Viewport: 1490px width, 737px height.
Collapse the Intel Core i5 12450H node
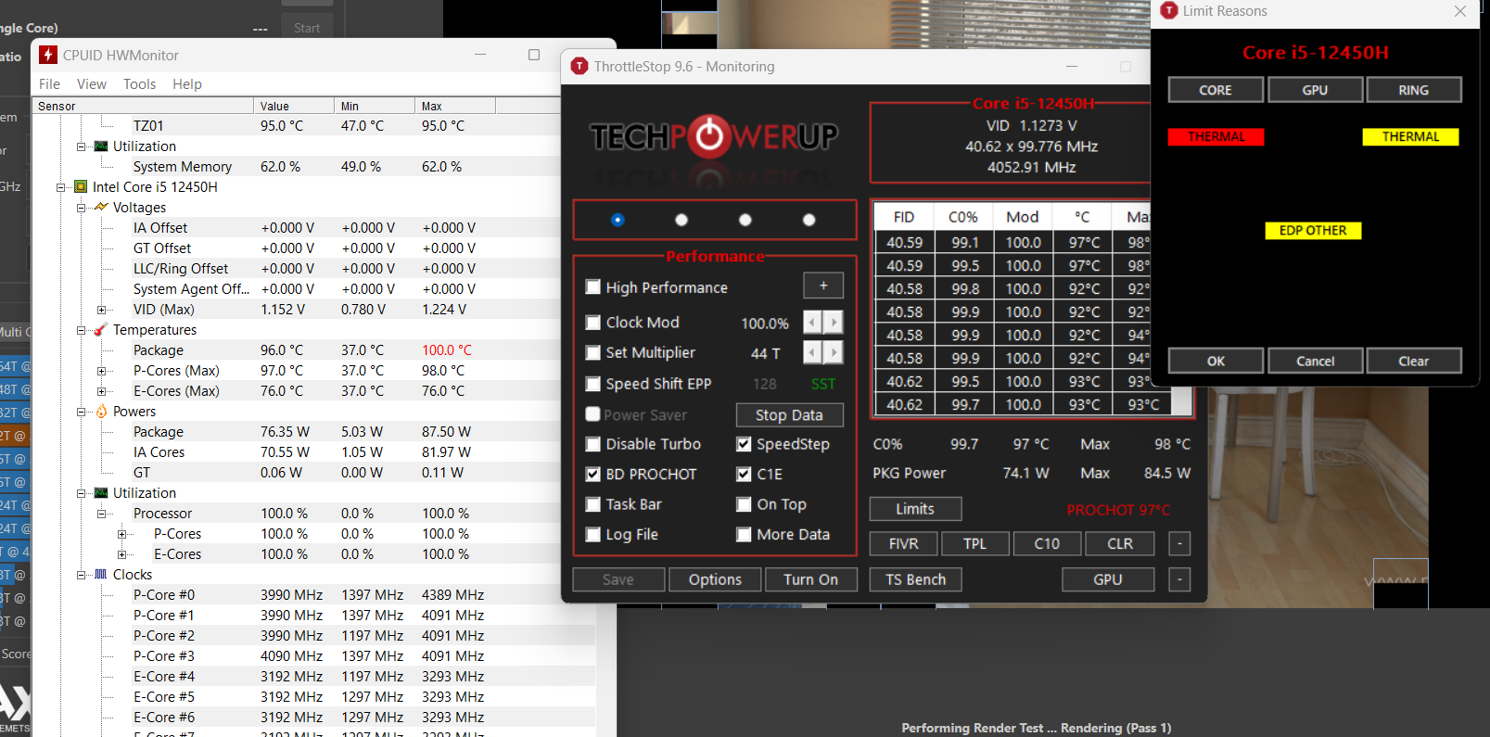[60, 187]
